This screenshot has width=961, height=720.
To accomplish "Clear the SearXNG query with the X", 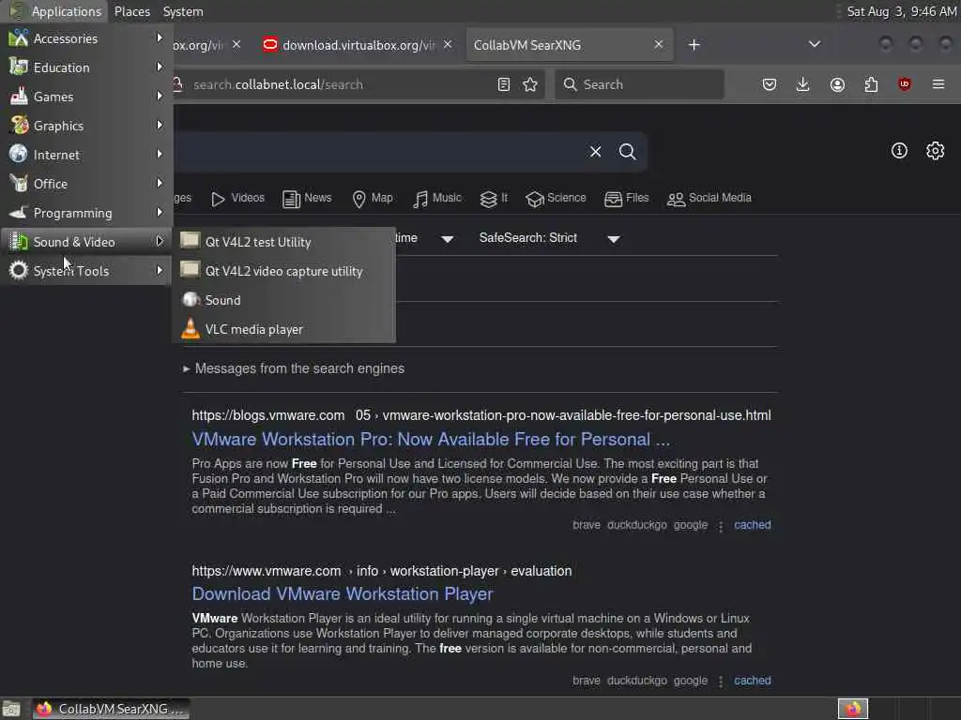I will 595,151.
